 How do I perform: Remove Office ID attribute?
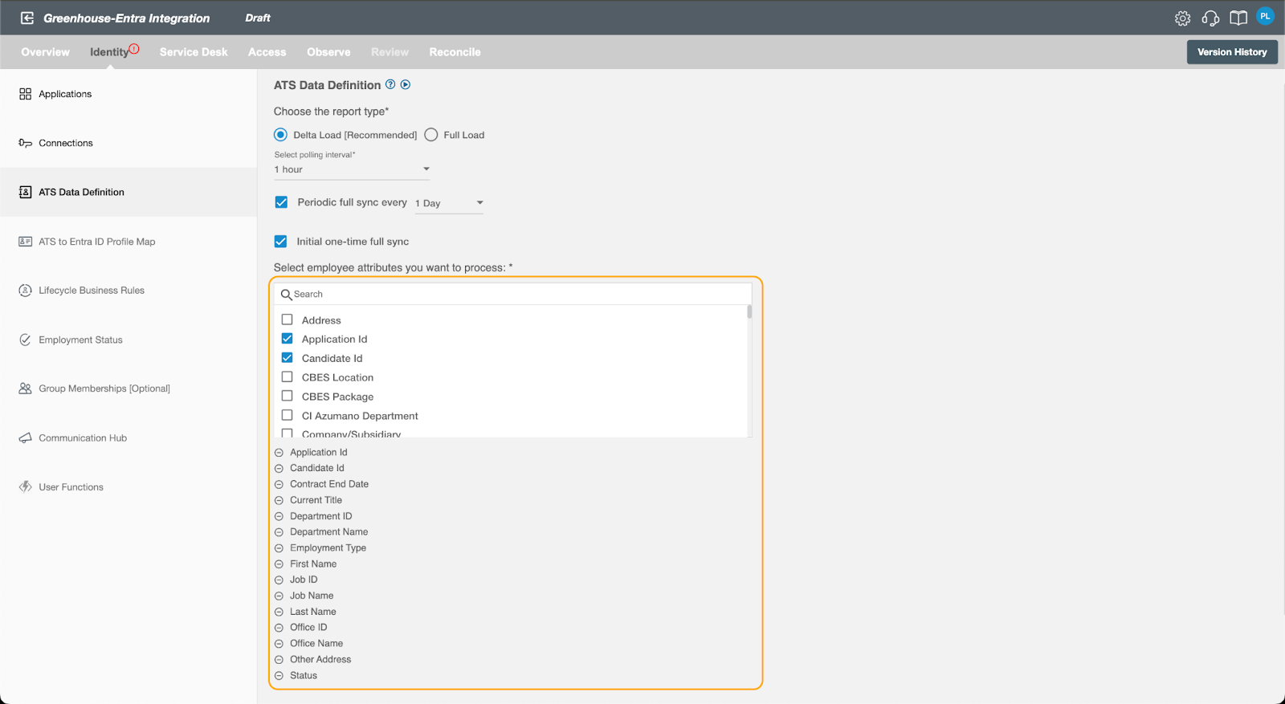[279, 628]
